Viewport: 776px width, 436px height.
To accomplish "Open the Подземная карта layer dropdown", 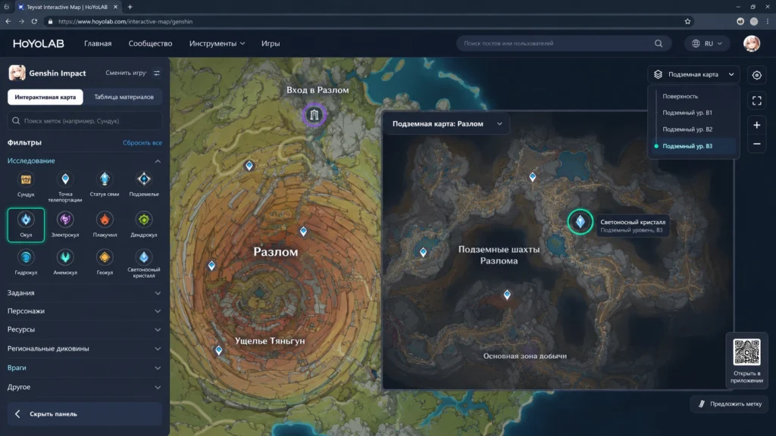I will [x=693, y=74].
